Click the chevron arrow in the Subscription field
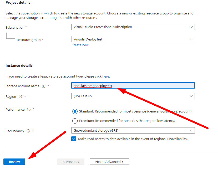Image resolution: width=218 pixels, height=169 pixels. 191,27
